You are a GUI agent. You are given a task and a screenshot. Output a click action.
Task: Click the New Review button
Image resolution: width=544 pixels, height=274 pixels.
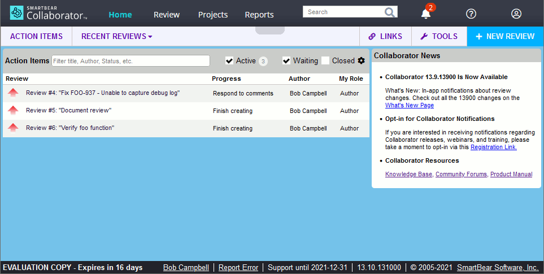click(505, 36)
